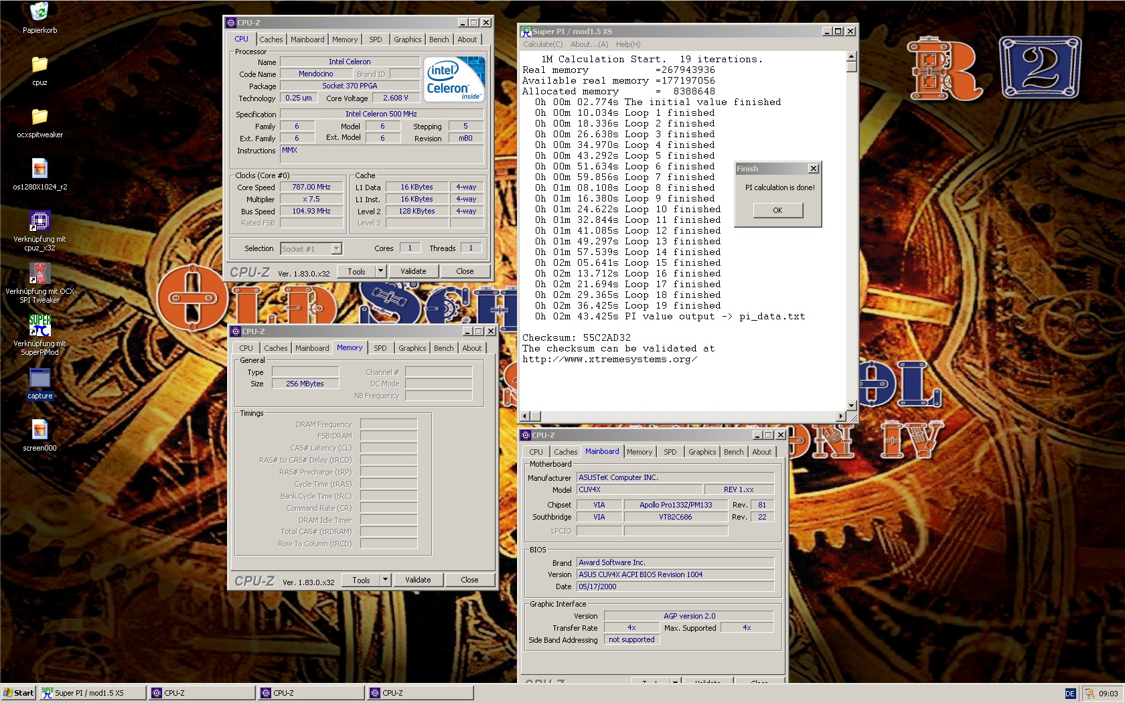
Task: Click Validate in the top CPU-Z window
Action: pos(413,271)
